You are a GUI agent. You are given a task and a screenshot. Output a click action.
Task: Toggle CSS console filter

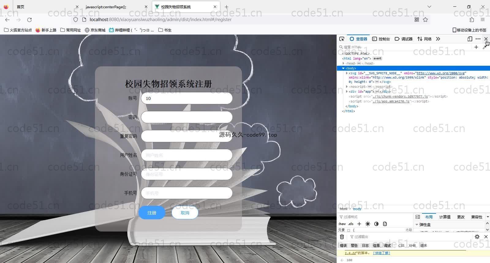pyautogui.click(x=401, y=246)
